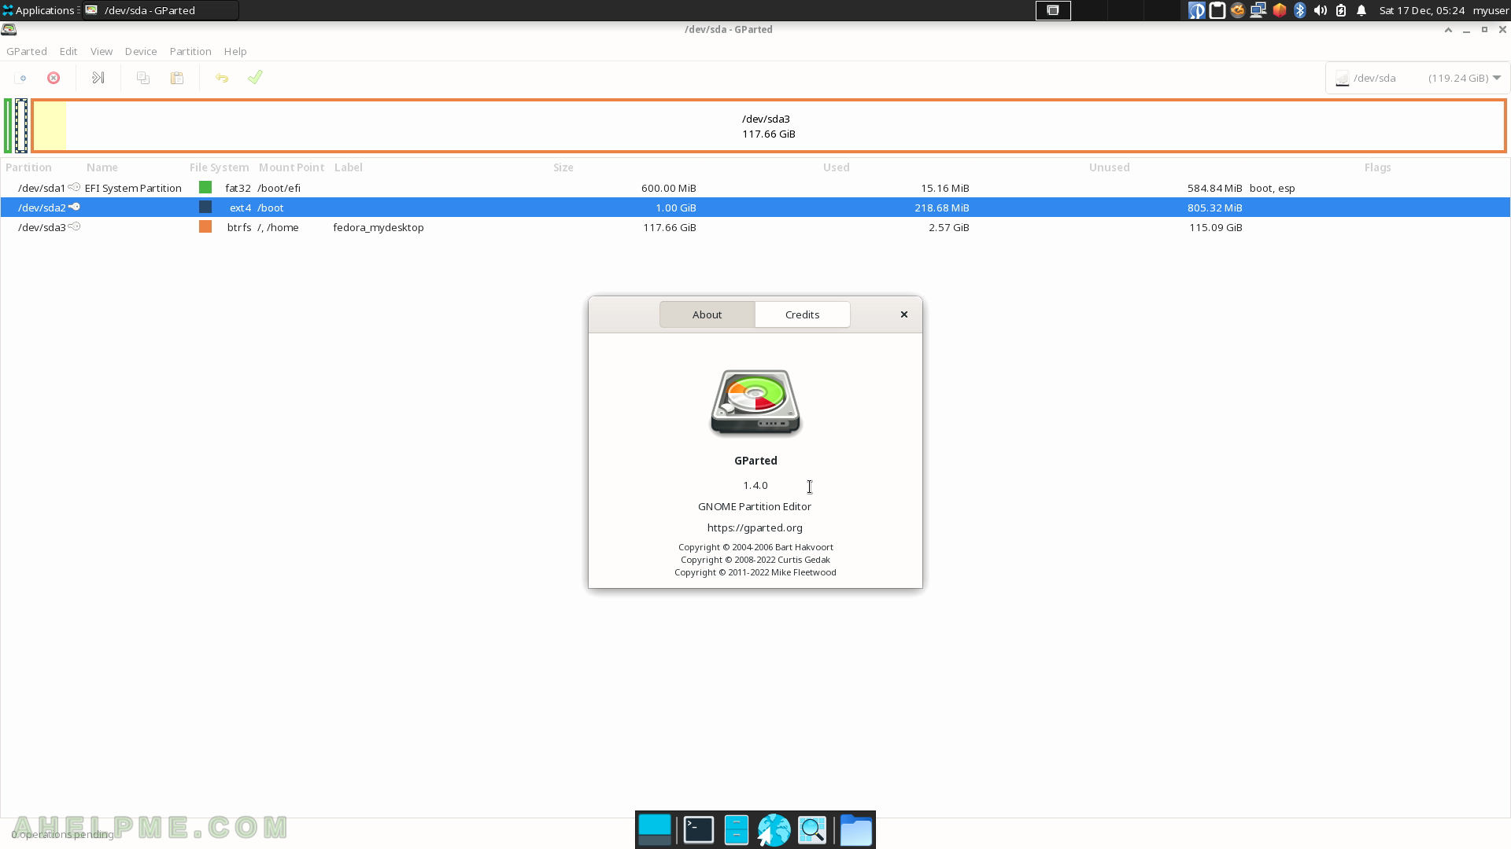Select the /dev/sda1 partition row
The height and width of the screenshot is (849, 1511).
click(x=755, y=188)
